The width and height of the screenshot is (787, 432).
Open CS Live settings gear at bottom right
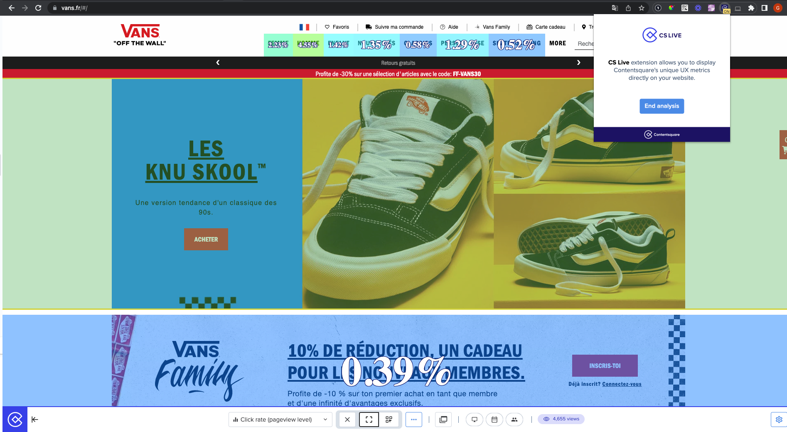coord(779,420)
